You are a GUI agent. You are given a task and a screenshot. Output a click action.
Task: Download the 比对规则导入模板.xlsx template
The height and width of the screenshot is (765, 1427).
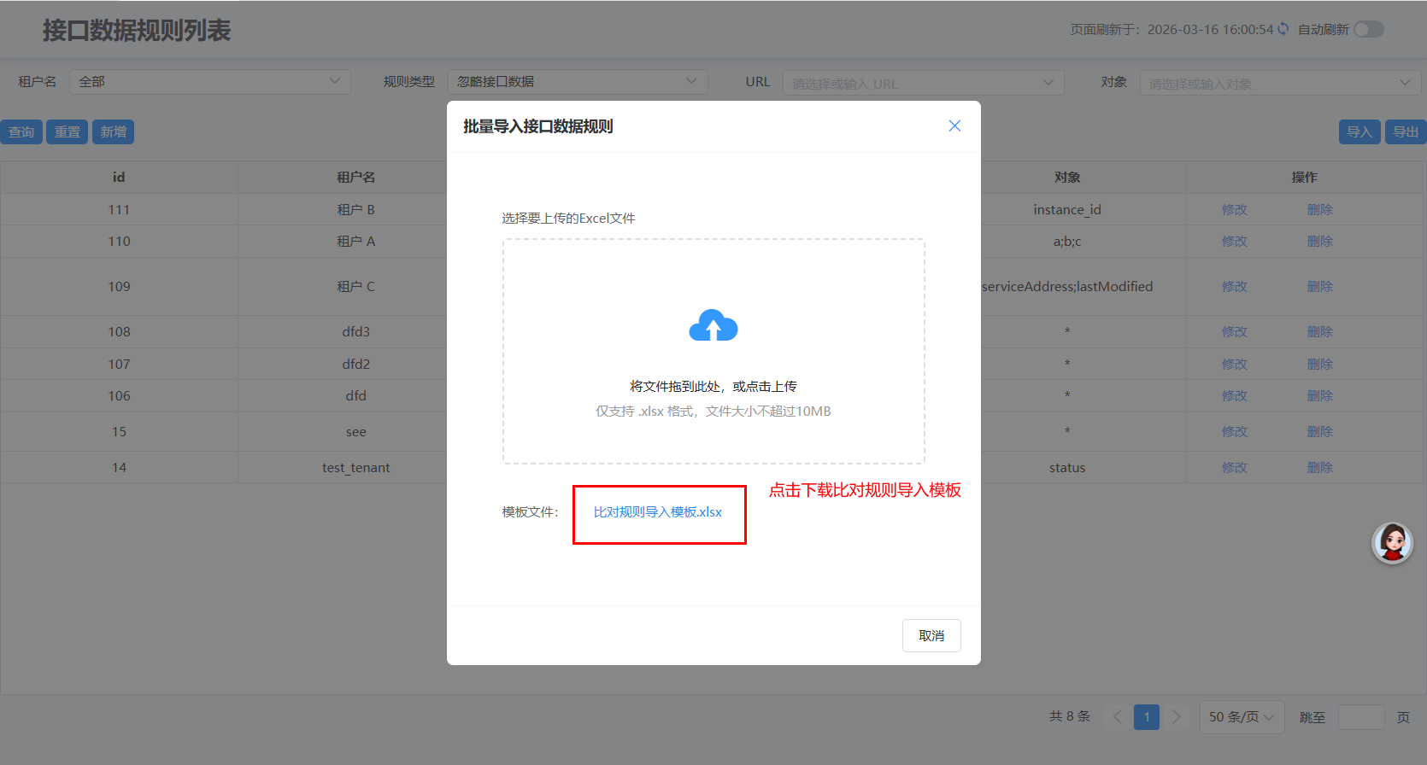tap(657, 512)
